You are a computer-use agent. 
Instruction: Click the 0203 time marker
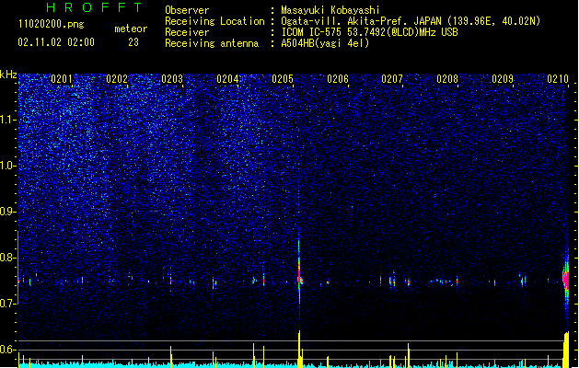tap(172, 79)
